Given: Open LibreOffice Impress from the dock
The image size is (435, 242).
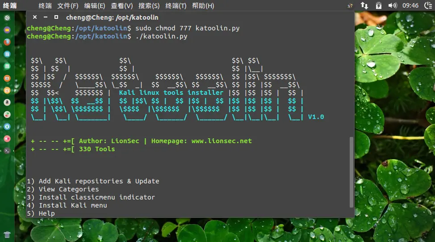Looking at the screenshot, I should point(7,78).
